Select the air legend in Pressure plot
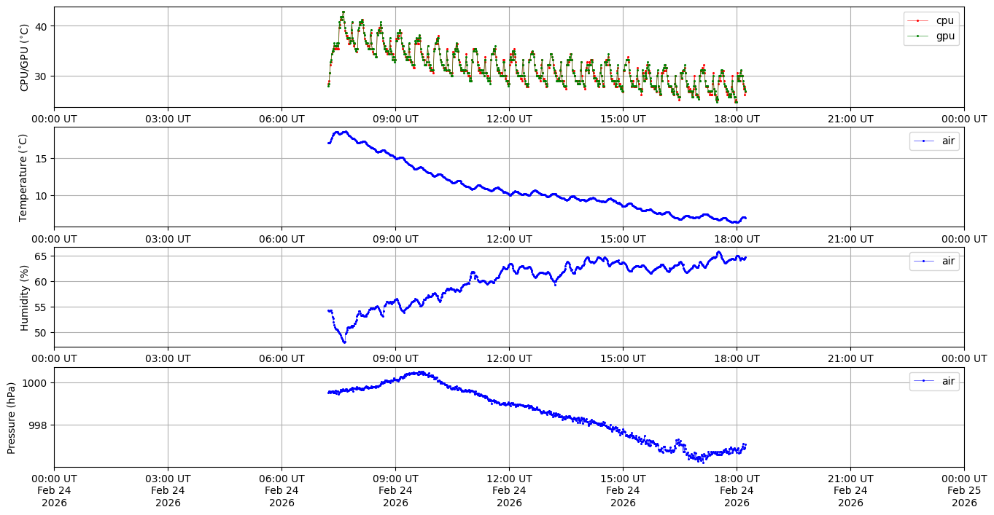 (934, 381)
